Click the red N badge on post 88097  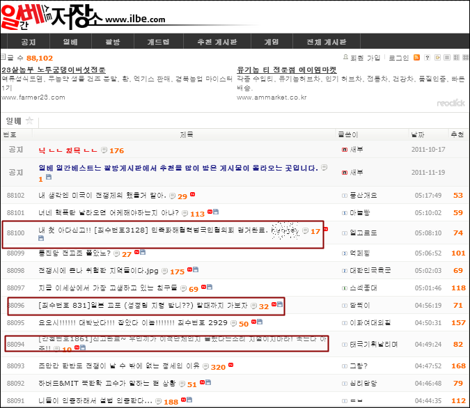203,287
